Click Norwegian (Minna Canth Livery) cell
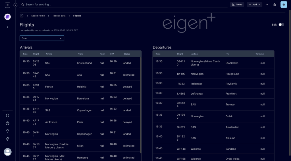Screen dimensions: 291x161 point(205,63)
